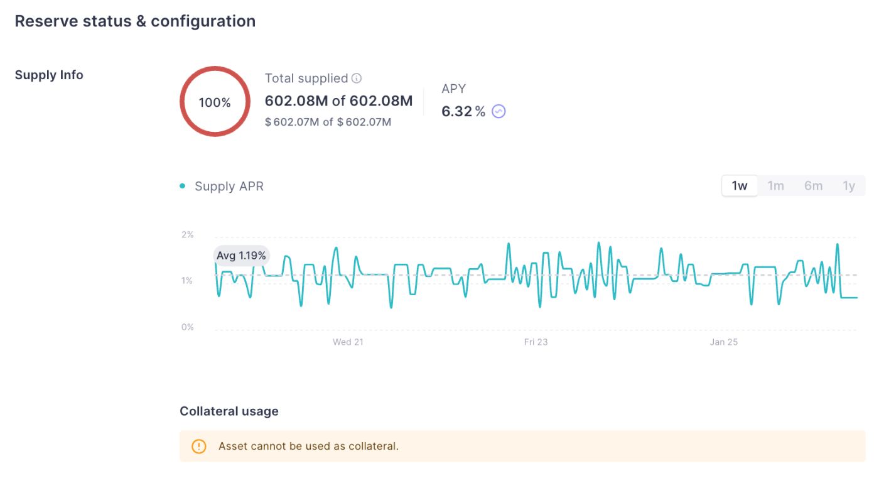
Task: Click the 6.32% APY value
Action: coord(463,112)
